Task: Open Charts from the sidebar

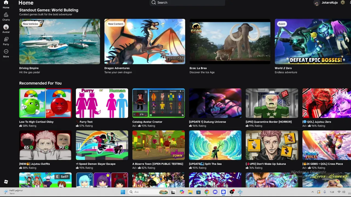Action: [x=6, y=15]
